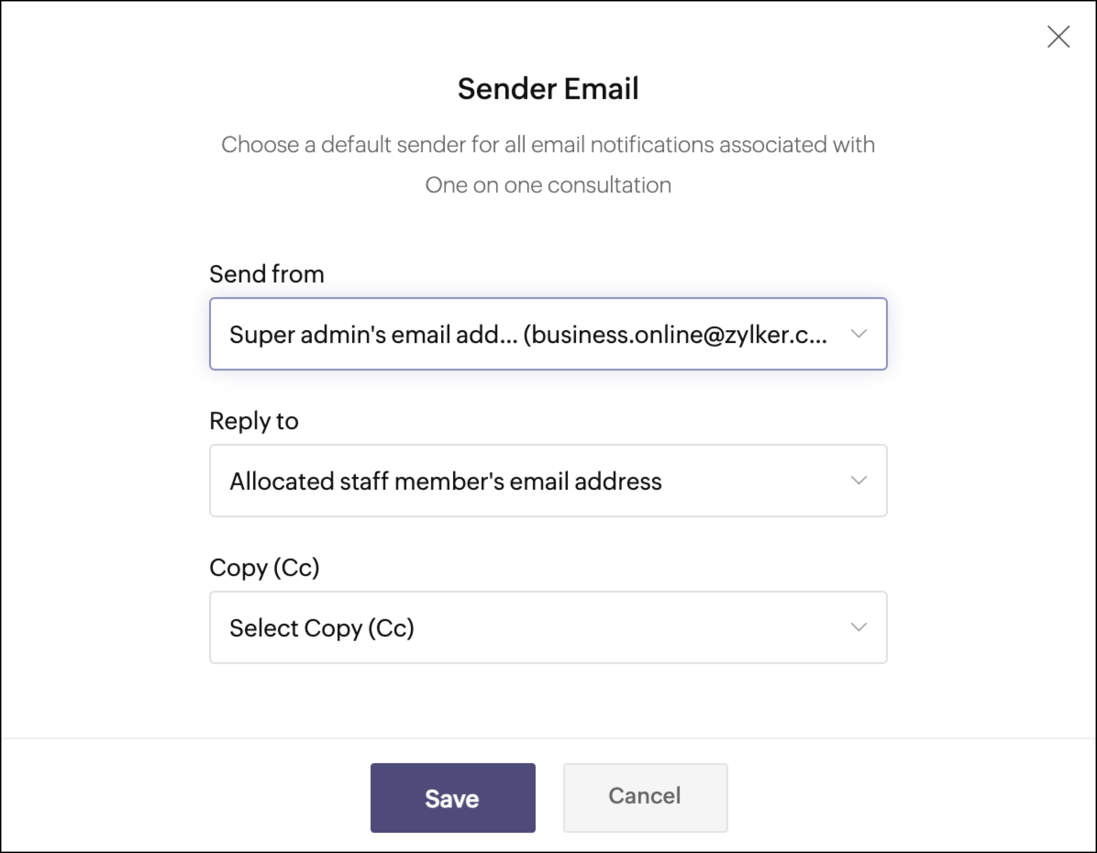Close the Sender Email dialog with X
The width and height of the screenshot is (1097, 853).
[1058, 37]
